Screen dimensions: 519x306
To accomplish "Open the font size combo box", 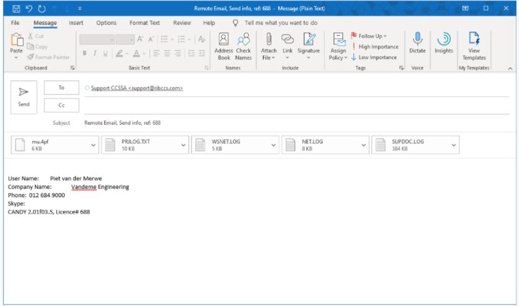I will click(125, 40).
